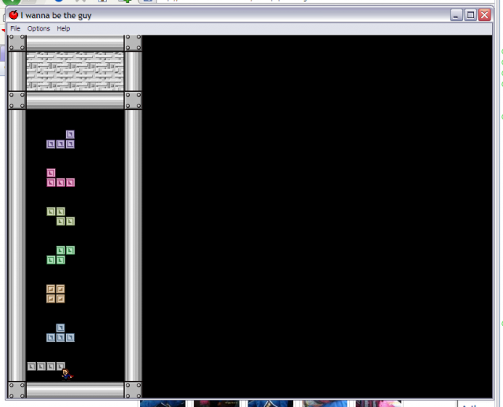This screenshot has height=407, width=503.
Task: Open the Help menu
Action: [63, 28]
